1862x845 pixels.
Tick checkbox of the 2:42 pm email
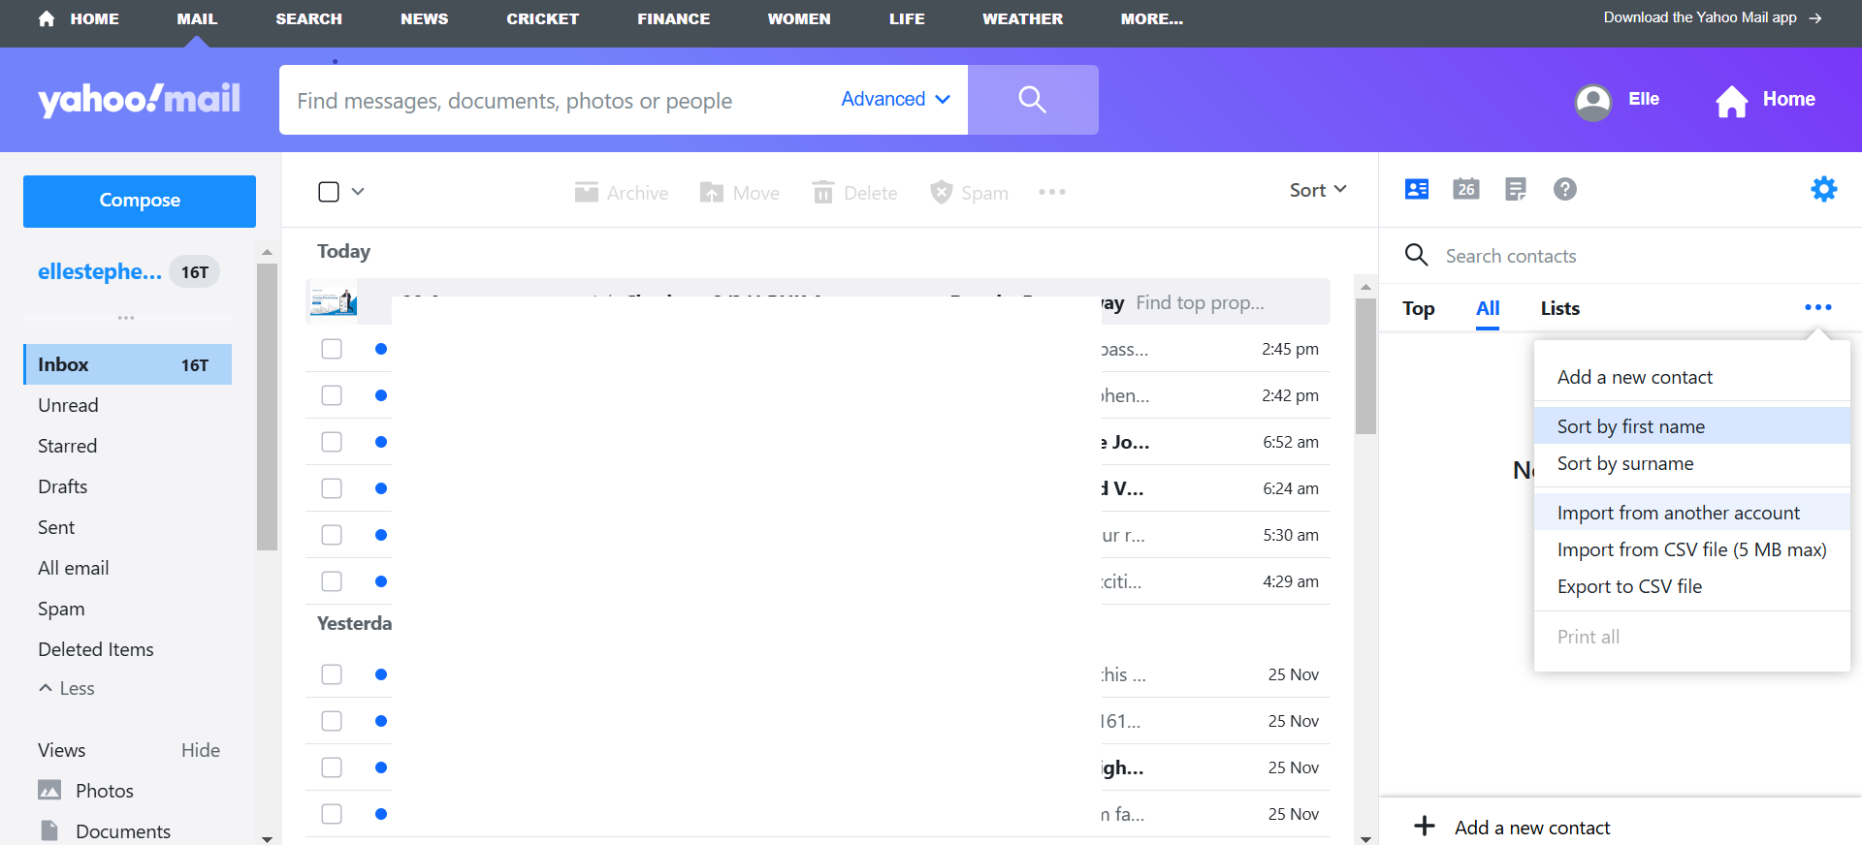pos(332,395)
